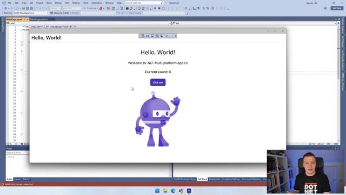
Task: Click the Pause (Break All) debug icon
Action: (155, 9)
